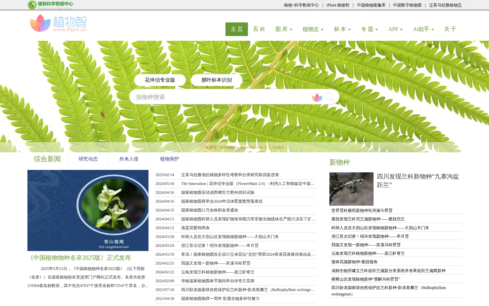Open 中国植物图像库 top link
This screenshot has width=489, height=306.
(371, 5)
